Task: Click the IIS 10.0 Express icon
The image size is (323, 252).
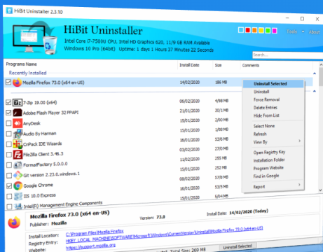Action: pos(18,196)
